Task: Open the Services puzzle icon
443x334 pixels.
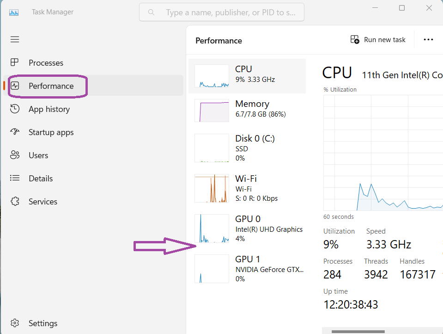Action: click(15, 201)
